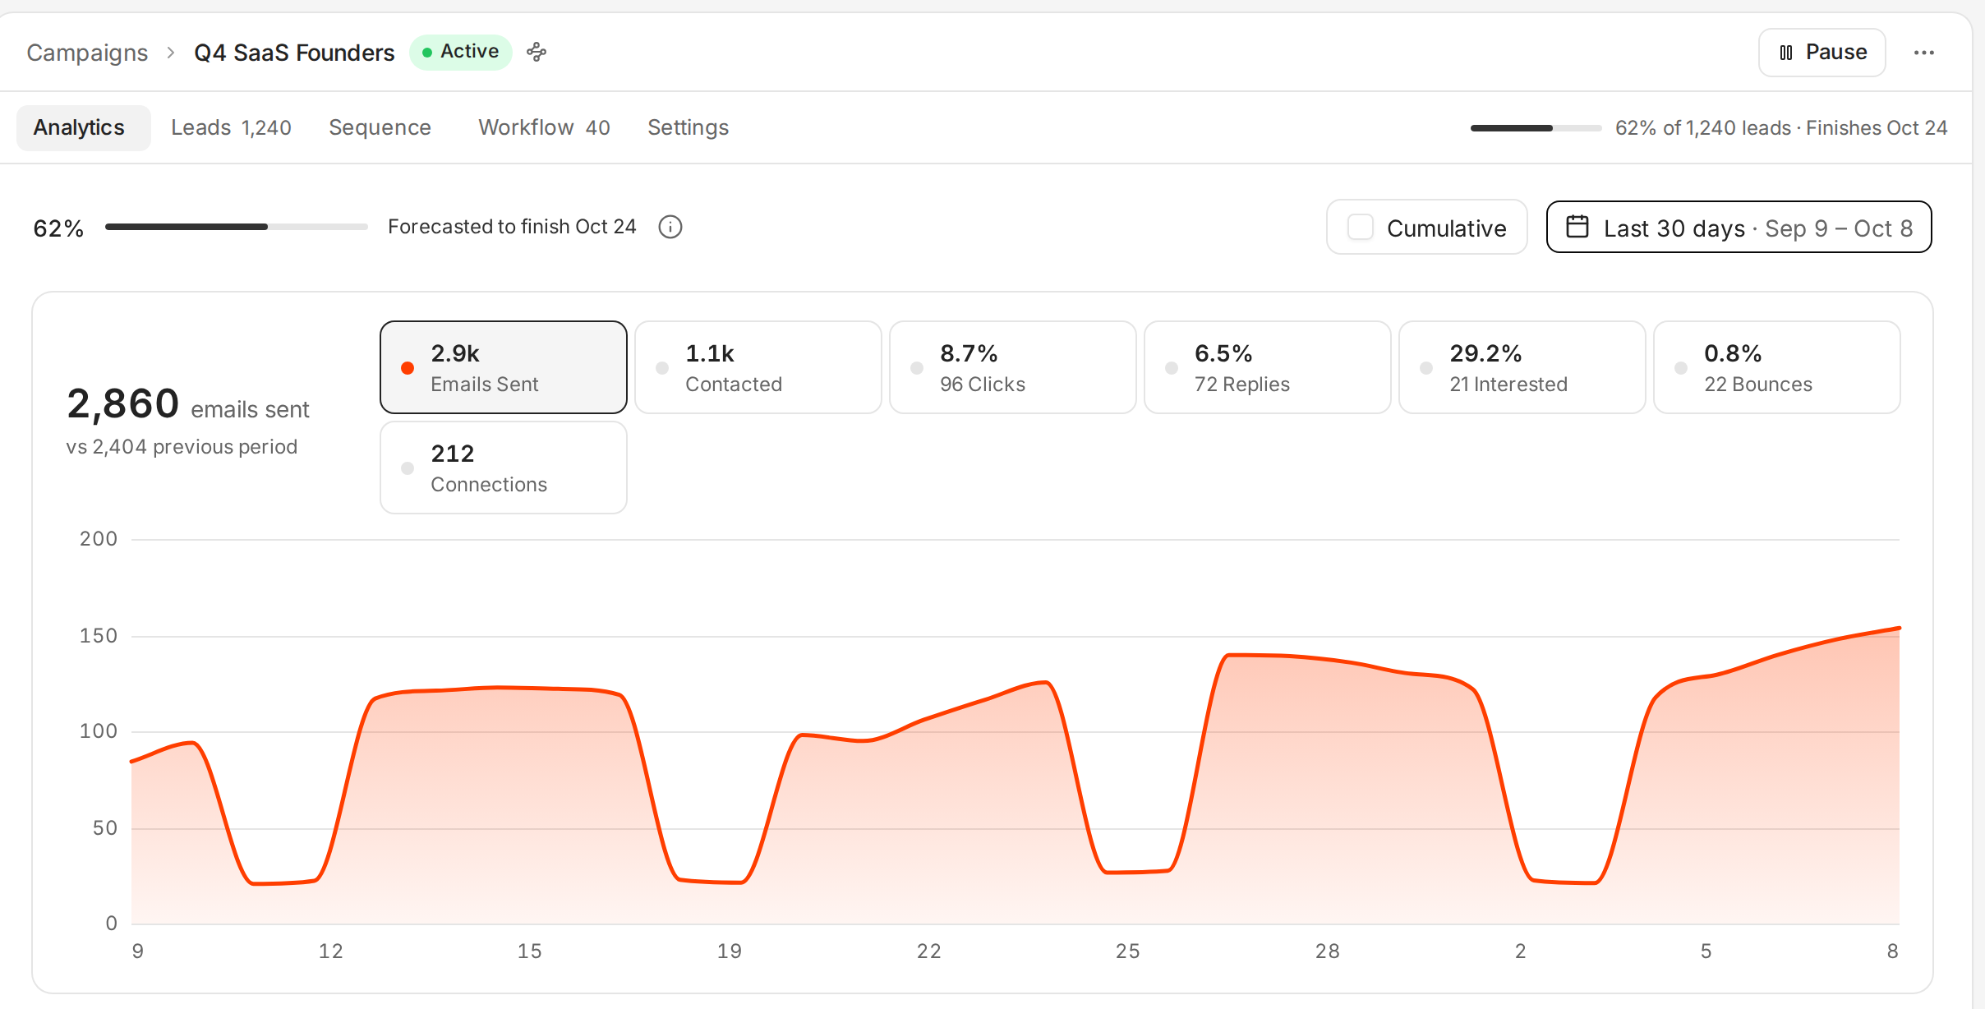This screenshot has width=1985, height=1009.
Task: Click the '2,860 emails sent' total
Action: click(188, 404)
